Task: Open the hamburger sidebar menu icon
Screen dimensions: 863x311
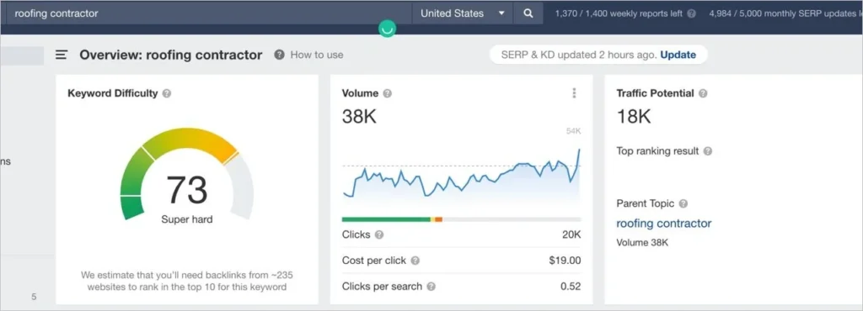Action: click(62, 55)
